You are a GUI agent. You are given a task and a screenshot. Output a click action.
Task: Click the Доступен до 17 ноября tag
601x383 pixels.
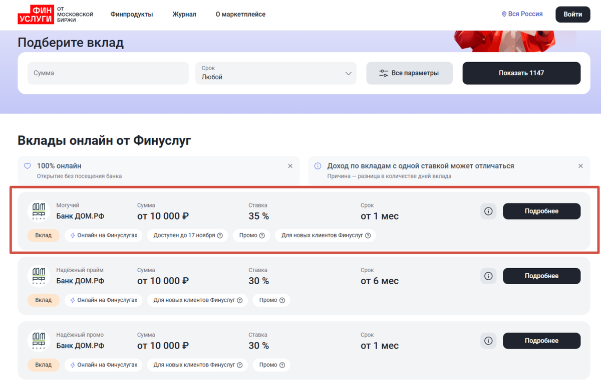tap(188, 236)
